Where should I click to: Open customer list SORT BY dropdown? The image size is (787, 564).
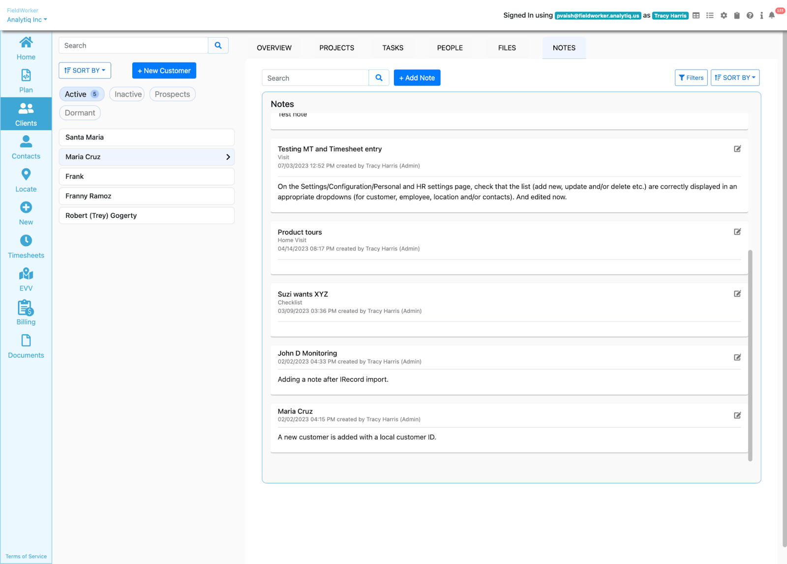(x=85, y=70)
